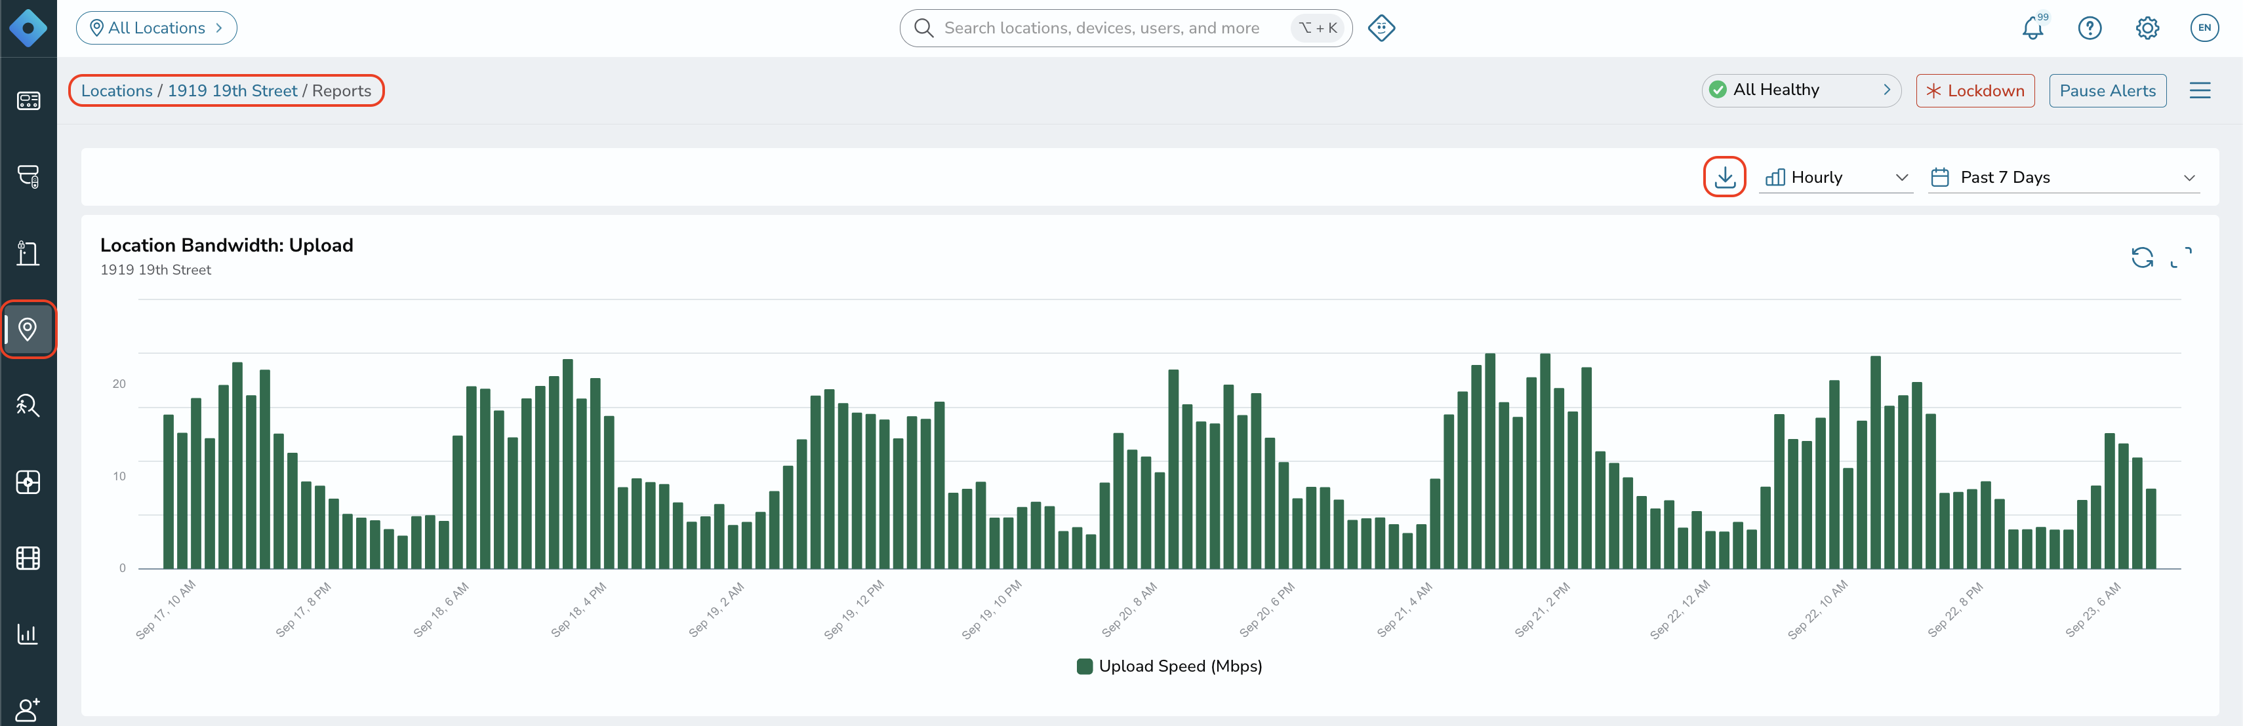The width and height of the screenshot is (2243, 726).
Task: Open the dashboard icon at sidebar top
Action: pyautogui.click(x=28, y=101)
